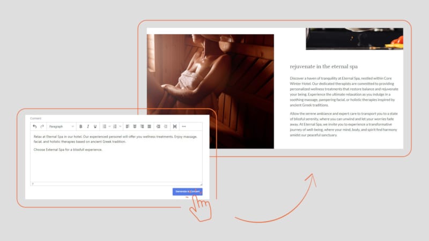The height and width of the screenshot is (241, 429).
Task: Toggle underline formatting
Action: point(95,126)
